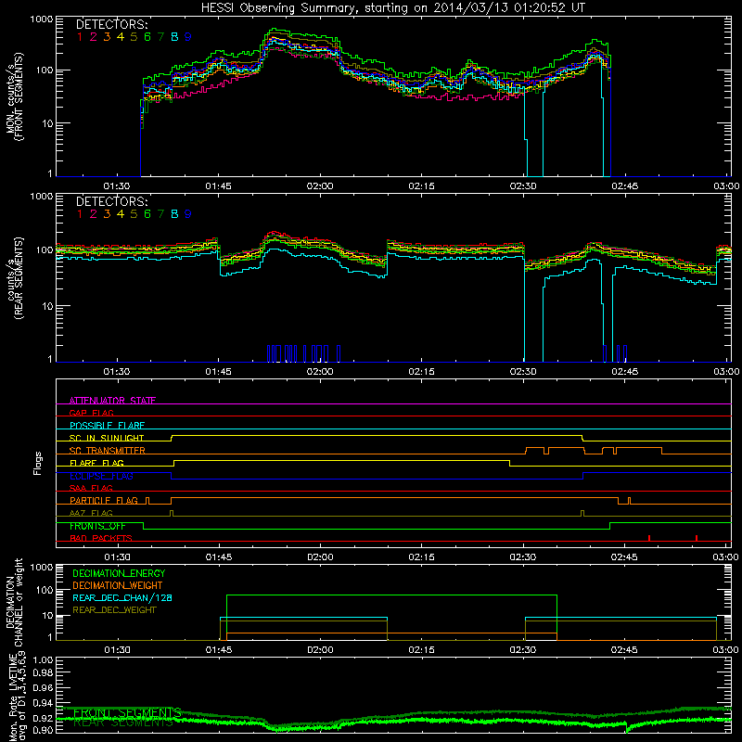This screenshot has height=742, width=742.
Task: Click the 100 y-axis label of decimation plot
Action: [45, 590]
